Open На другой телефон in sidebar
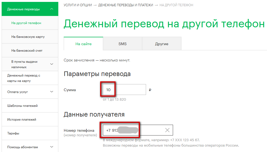The width and height of the screenshot is (267, 152). pos(26,23)
